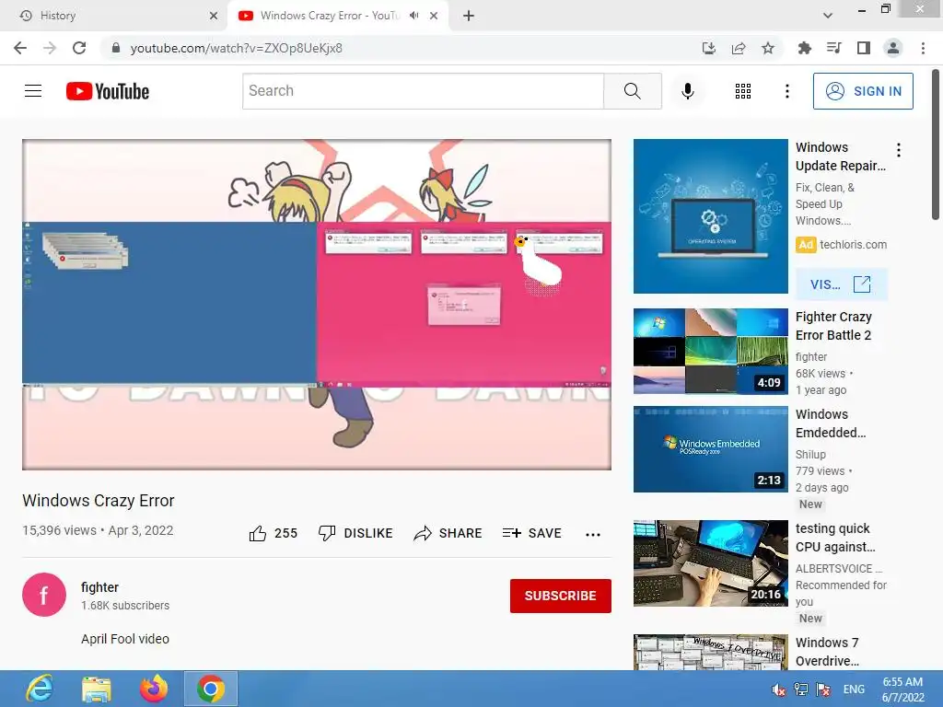Share this page from address bar

tap(739, 48)
